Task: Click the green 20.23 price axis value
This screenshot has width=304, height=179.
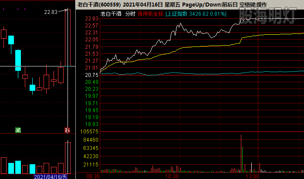Action: point(92,89)
